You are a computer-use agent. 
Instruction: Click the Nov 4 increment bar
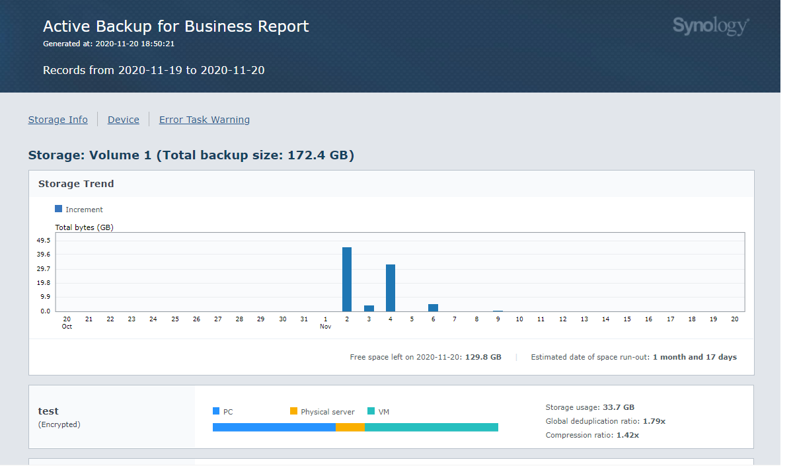pos(390,288)
